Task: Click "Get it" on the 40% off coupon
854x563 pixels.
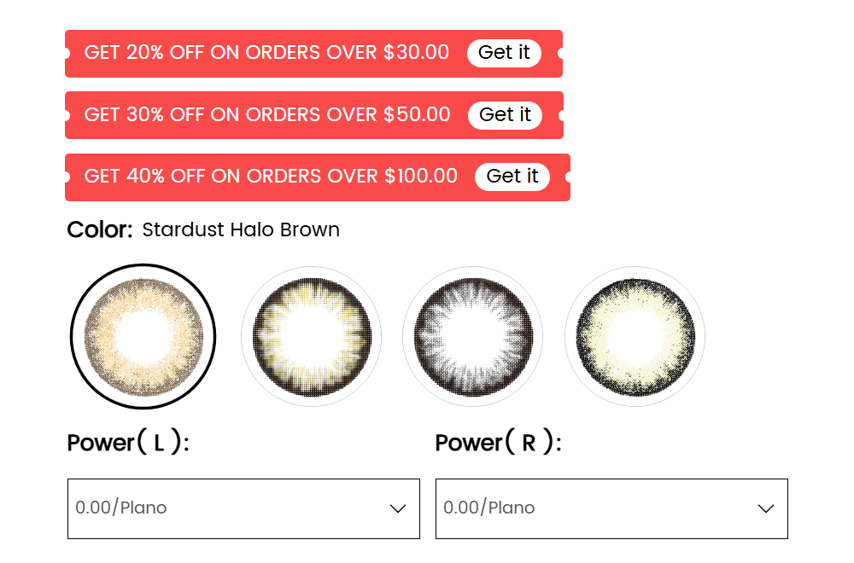Action: 512,177
